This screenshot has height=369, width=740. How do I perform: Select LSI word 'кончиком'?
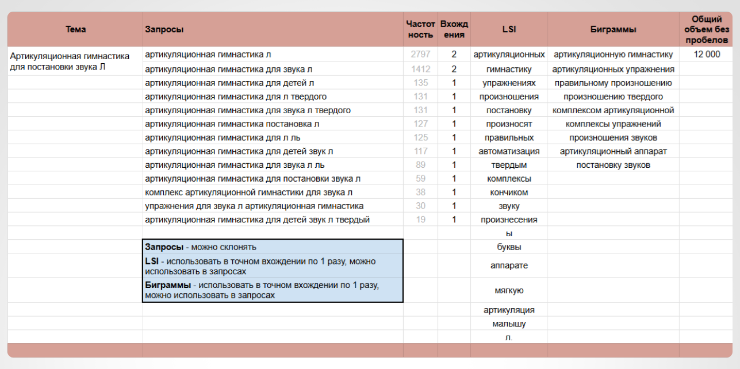point(509,193)
